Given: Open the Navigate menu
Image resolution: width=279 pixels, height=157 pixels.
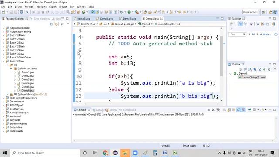Looking at the screenshot, I should coord(42,7).
